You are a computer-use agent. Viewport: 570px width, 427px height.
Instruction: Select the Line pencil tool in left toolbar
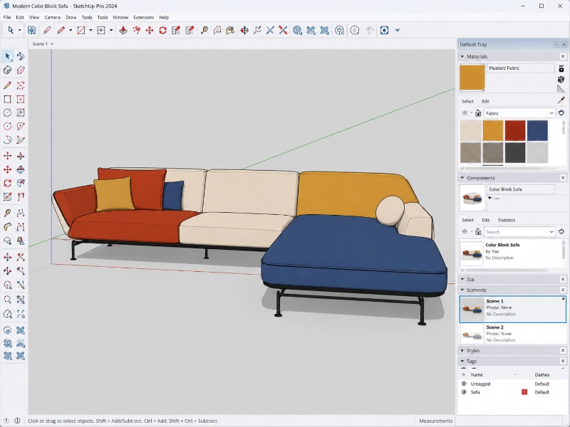[7, 85]
